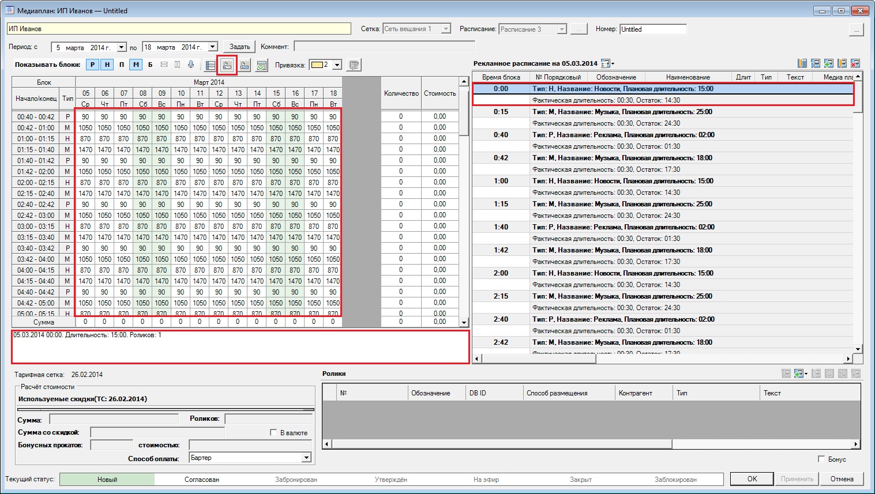Click the book-list icon above schedule
The height and width of the screenshot is (494, 875).
(x=802, y=63)
